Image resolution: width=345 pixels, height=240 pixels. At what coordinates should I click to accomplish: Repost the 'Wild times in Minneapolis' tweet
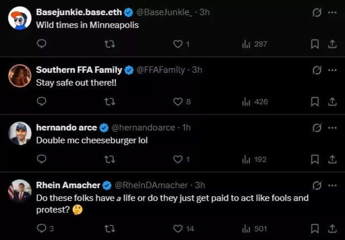click(x=110, y=44)
